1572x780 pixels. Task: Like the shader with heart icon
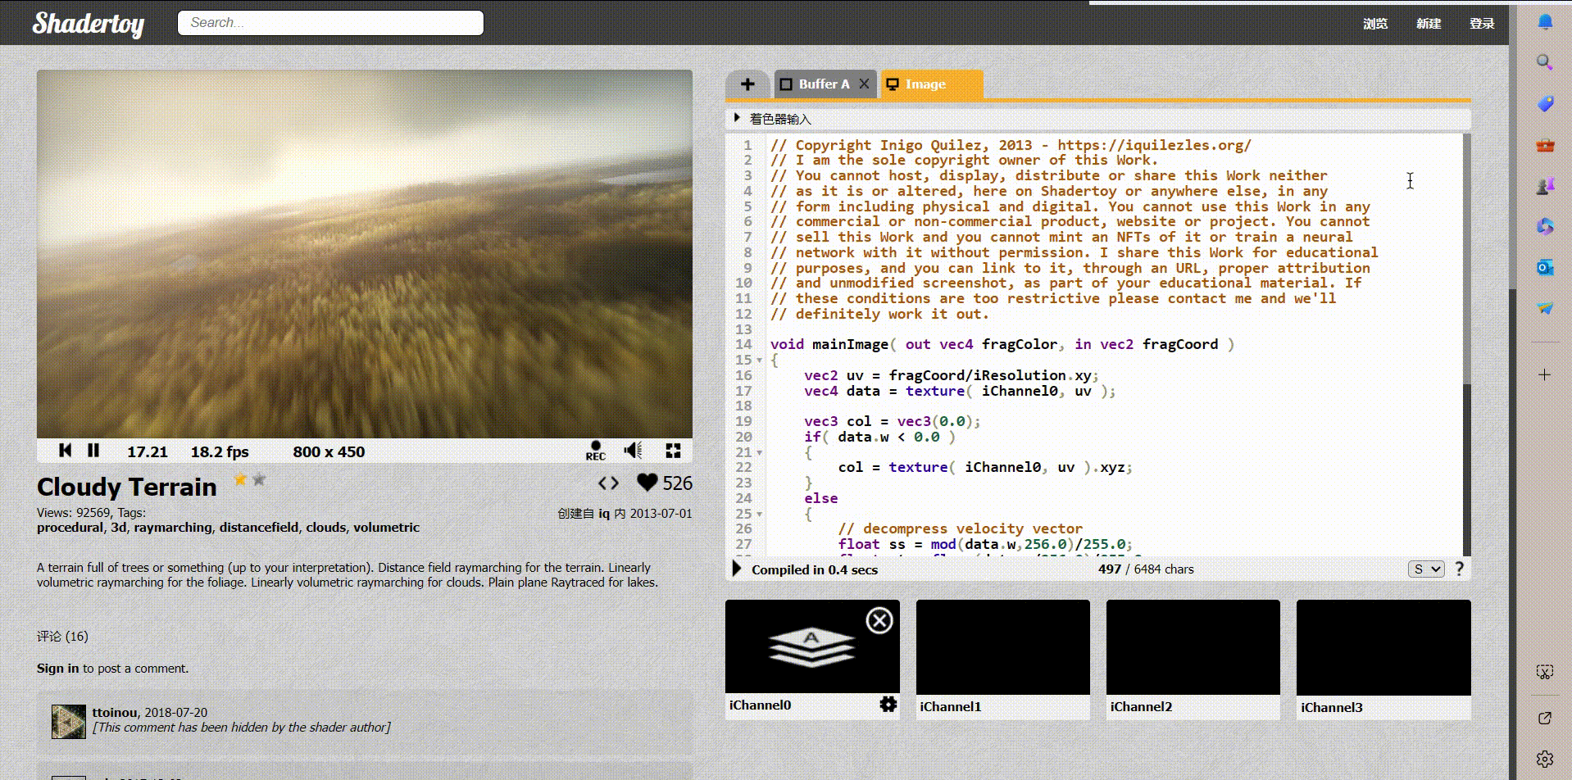click(647, 483)
